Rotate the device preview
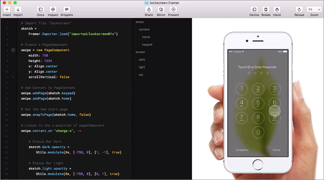This screenshot has height=180, width=324. click(266, 9)
